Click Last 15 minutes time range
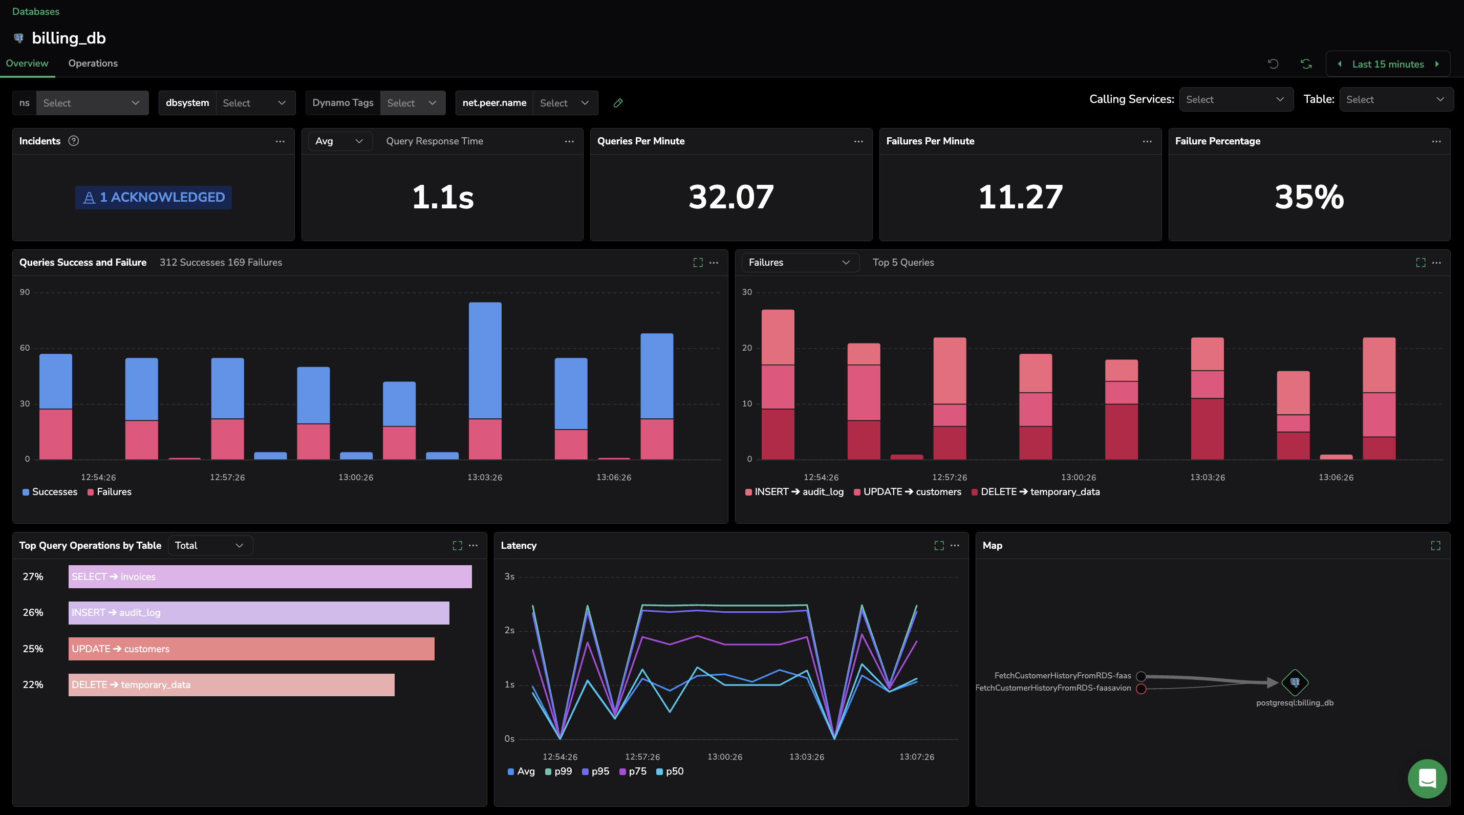 click(x=1388, y=64)
